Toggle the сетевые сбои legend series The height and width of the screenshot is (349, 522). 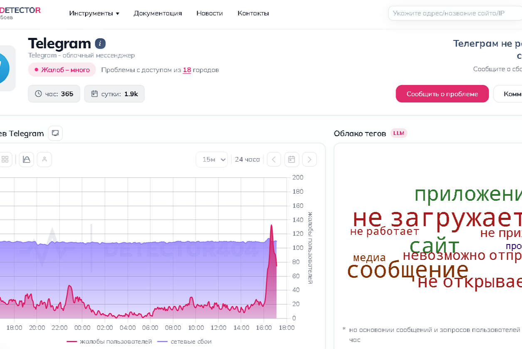[185, 342]
